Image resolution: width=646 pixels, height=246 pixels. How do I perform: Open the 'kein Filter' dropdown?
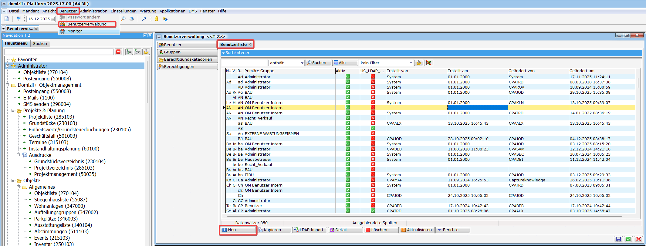point(411,63)
